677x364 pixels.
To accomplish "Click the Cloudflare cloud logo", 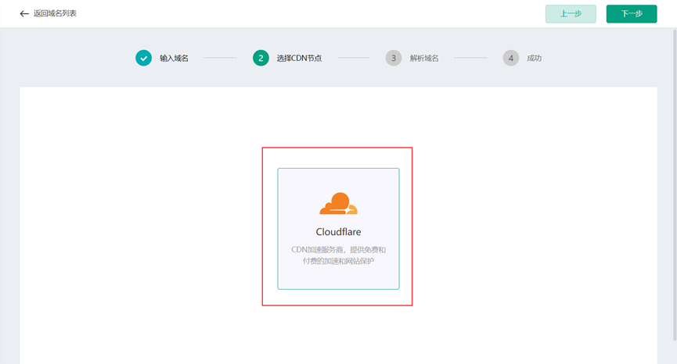I will pyautogui.click(x=338, y=203).
